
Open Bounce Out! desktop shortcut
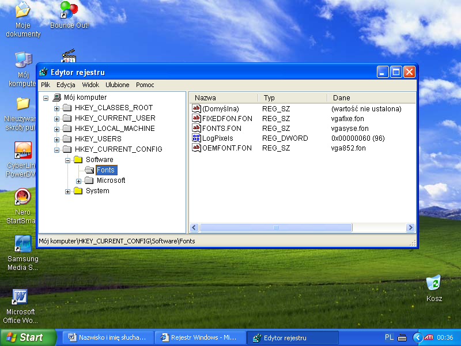[x=69, y=10]
